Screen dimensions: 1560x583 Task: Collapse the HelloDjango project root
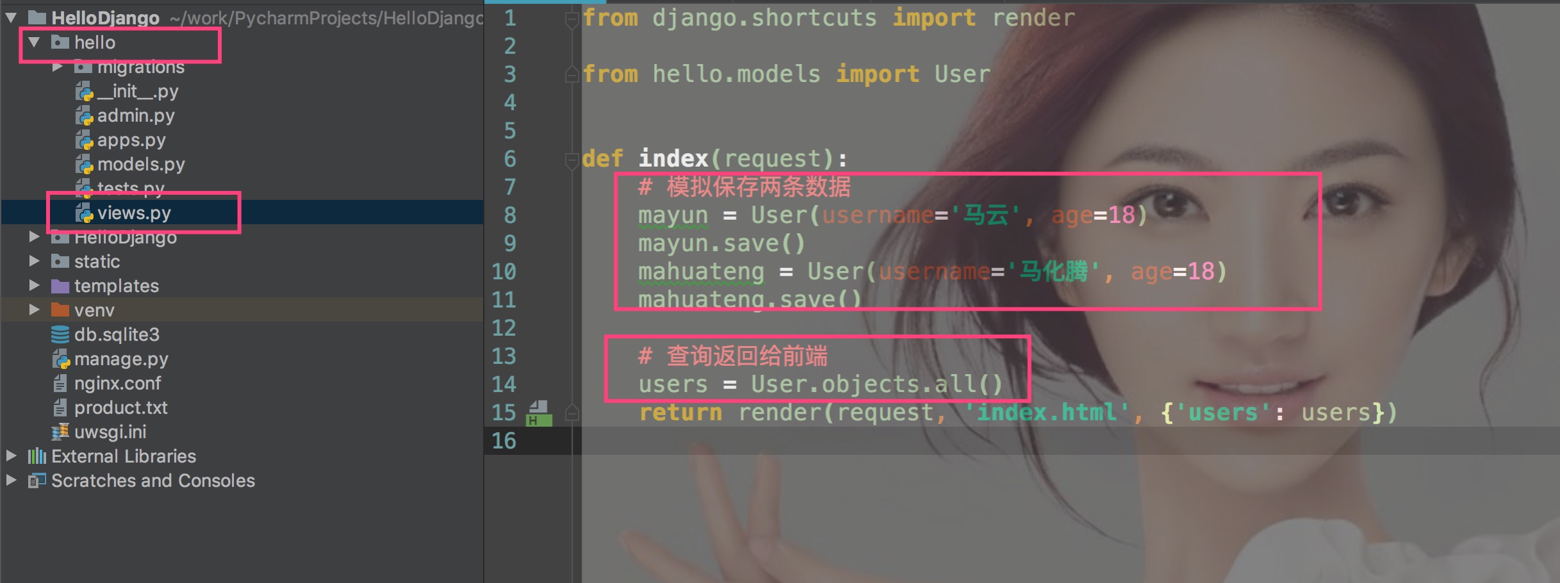[11, 18]
